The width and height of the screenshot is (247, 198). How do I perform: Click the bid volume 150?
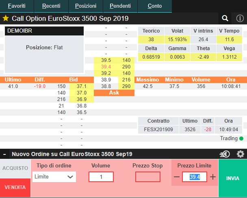pos(61,86)
